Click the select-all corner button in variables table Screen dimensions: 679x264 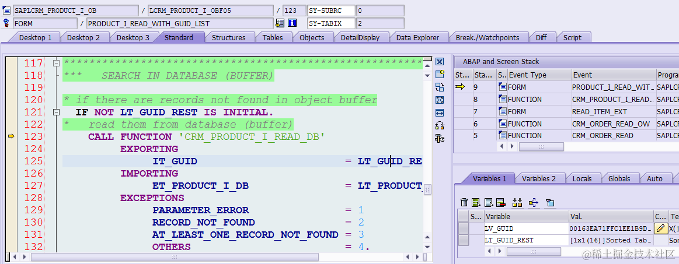coord(464,216)
